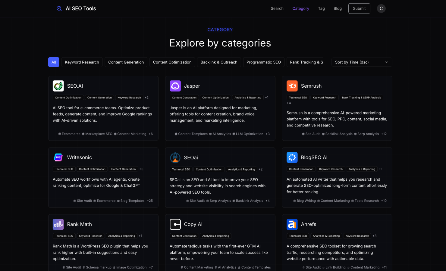Click Keyword Research tag on Ahrefs card
The width and height of the screenshot is (446, 271).
(357, 236)
